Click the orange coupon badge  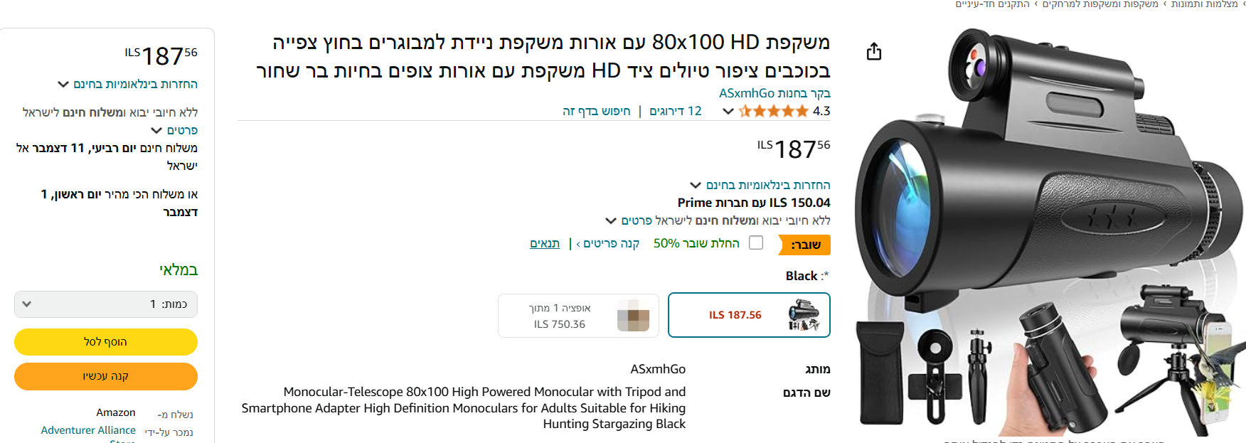804,245
